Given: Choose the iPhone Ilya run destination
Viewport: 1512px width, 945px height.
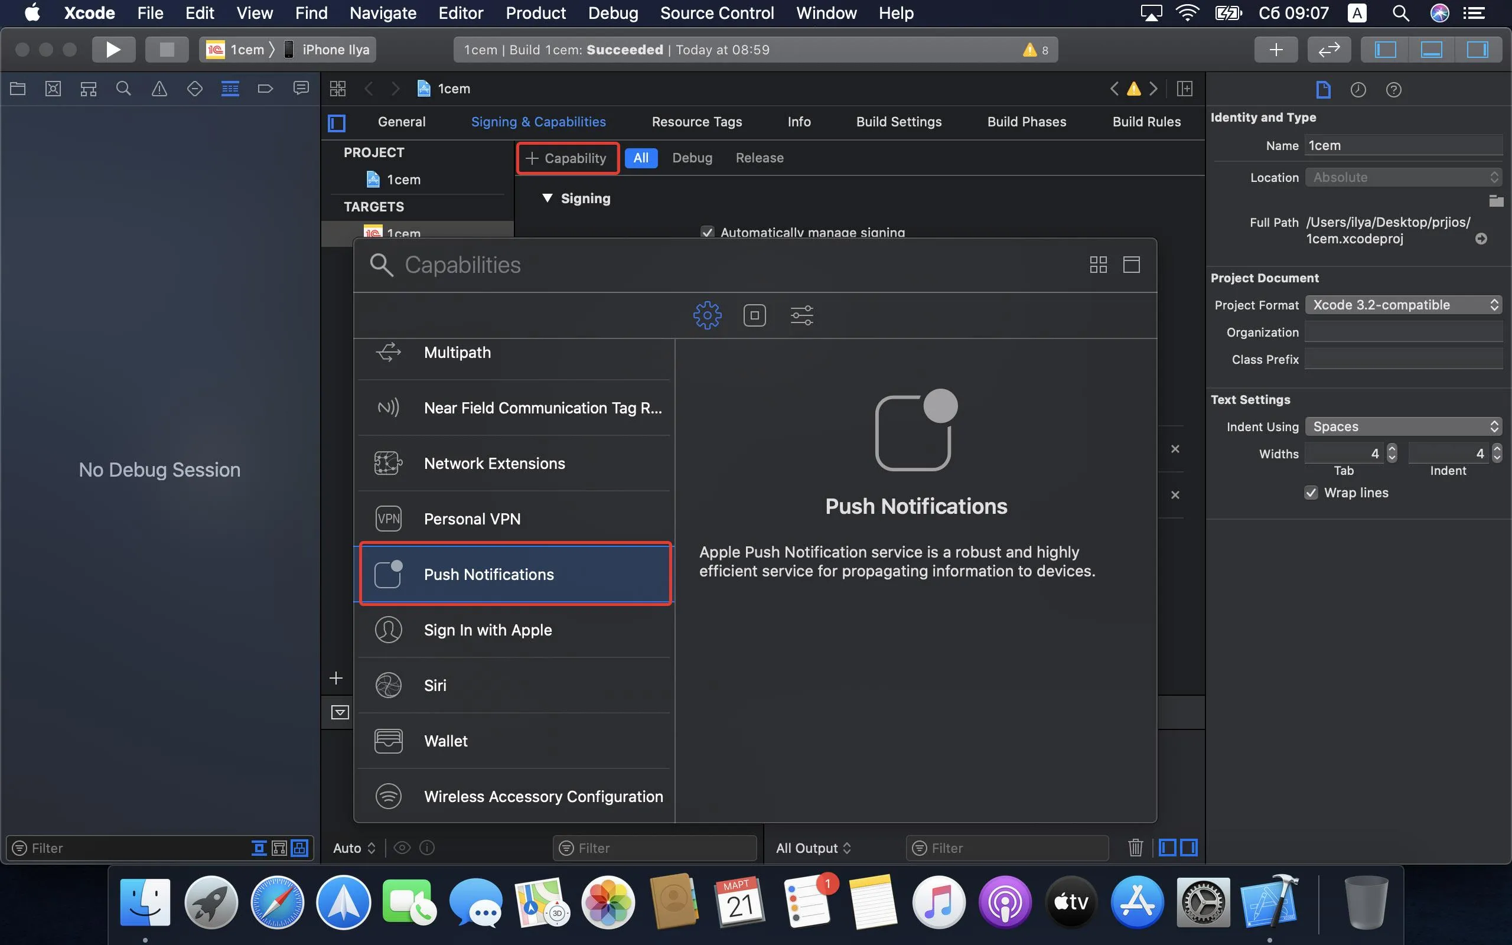Looking at the screenshot, I should (x=327, y=50).
